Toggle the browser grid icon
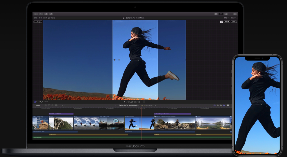 [216, 14]
